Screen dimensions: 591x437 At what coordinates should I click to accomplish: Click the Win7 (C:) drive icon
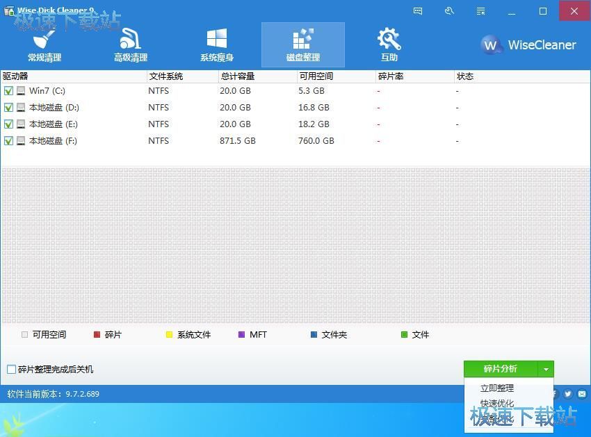[21, 91]
